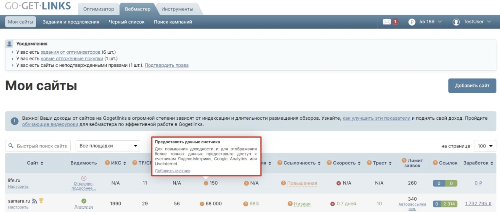Expand the TestUser account menu chevron
500x212 pixels.
[x=489, y=22]
